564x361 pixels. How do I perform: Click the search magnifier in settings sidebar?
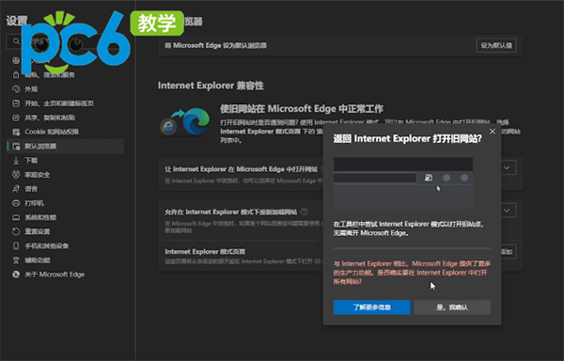click(x=16, y=41)
